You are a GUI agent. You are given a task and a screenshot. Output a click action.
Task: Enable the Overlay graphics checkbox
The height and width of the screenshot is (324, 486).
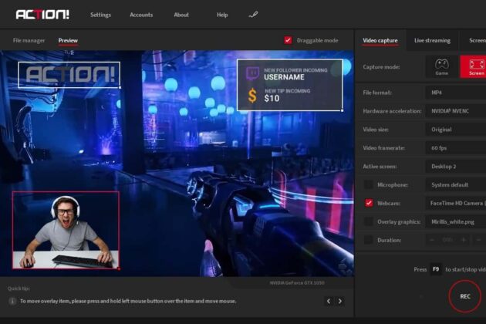369,221
